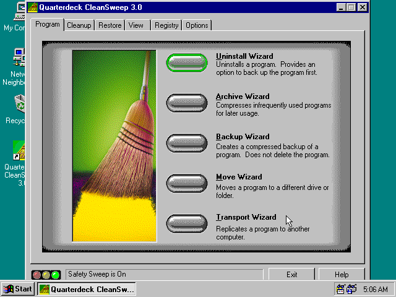Click the Safety Sweep is On status field

165,274
